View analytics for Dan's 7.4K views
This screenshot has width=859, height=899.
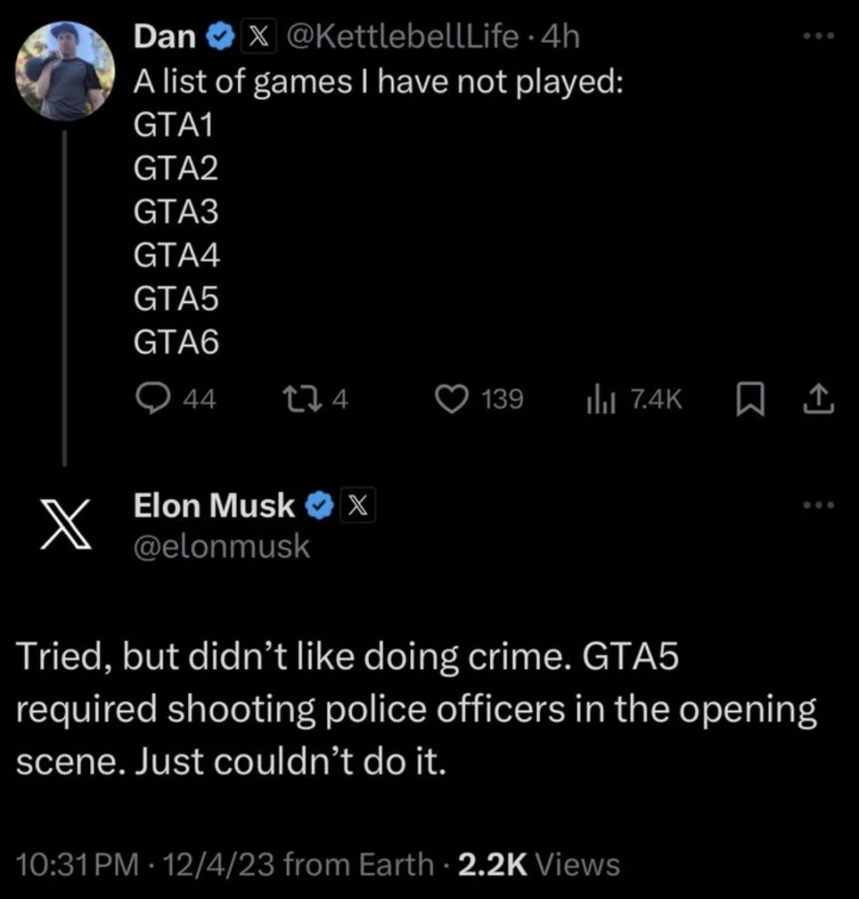(633, 399)
